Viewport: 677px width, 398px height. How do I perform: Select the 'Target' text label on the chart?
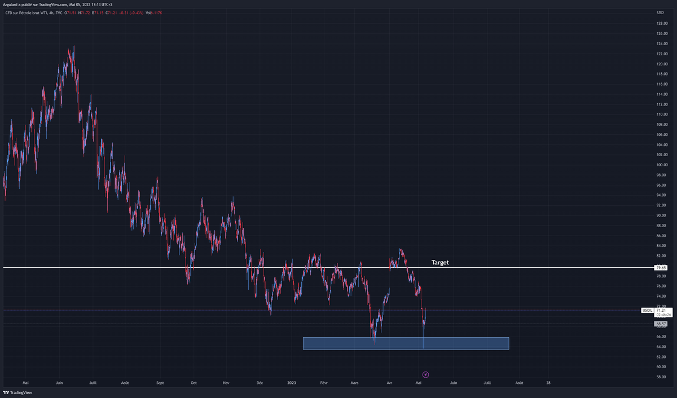(440, 262)
